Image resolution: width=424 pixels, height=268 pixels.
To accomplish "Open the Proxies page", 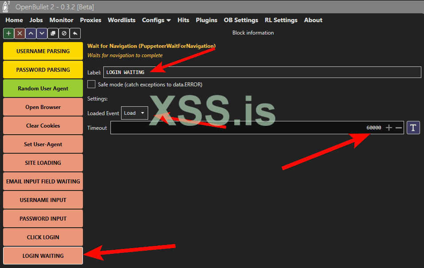I will tap(90, 20).
